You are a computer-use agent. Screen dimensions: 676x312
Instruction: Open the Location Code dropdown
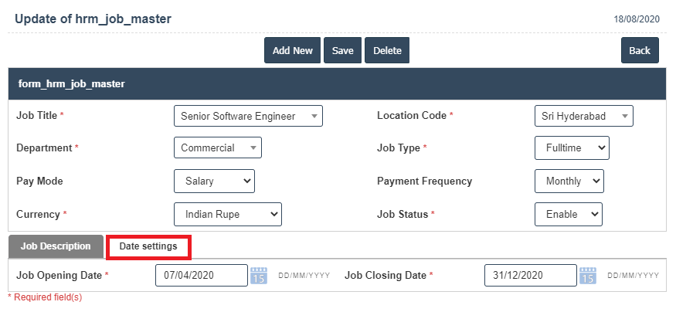583,116
